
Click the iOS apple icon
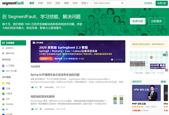(x=3, y=99)
